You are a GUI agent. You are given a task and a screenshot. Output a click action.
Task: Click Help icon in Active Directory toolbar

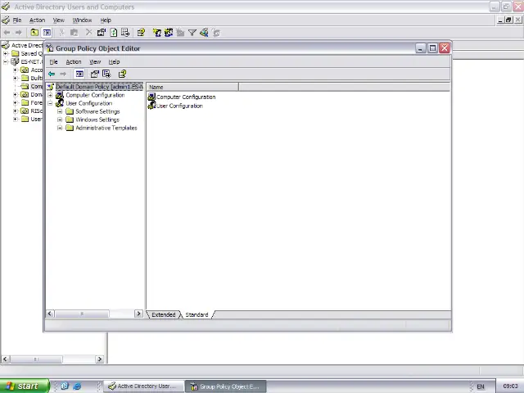(x=141, y=33)
